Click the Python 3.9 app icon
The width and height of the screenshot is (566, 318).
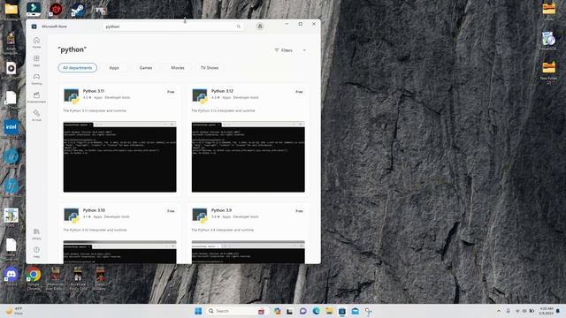200,216
